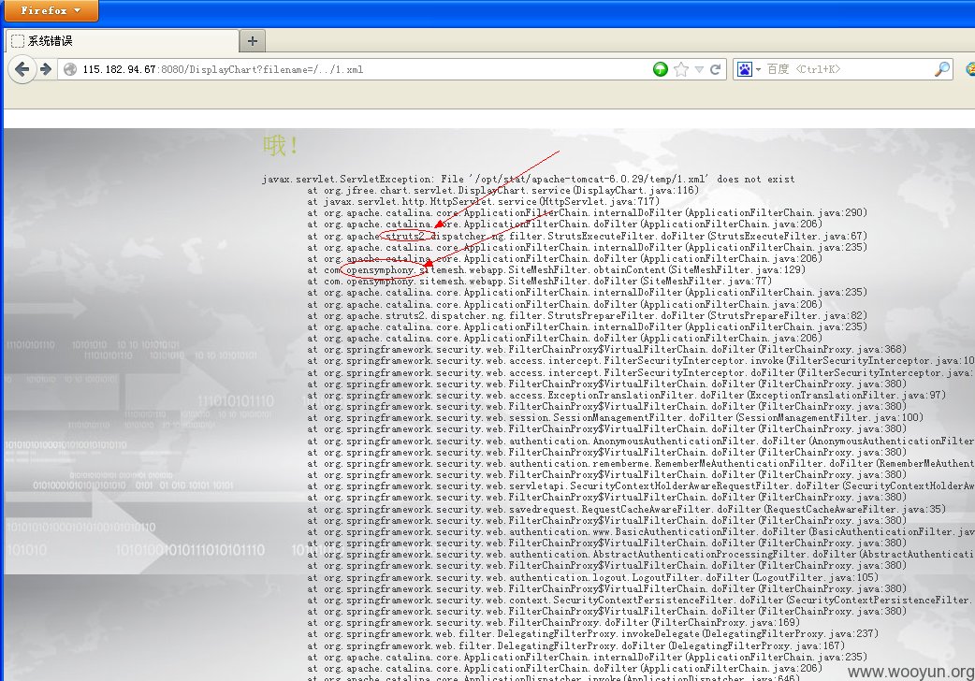Viewport: 975px width, 681px height.
Task: Click the javax.servlet.ServletException error line
Action: [x=528, y=179]
